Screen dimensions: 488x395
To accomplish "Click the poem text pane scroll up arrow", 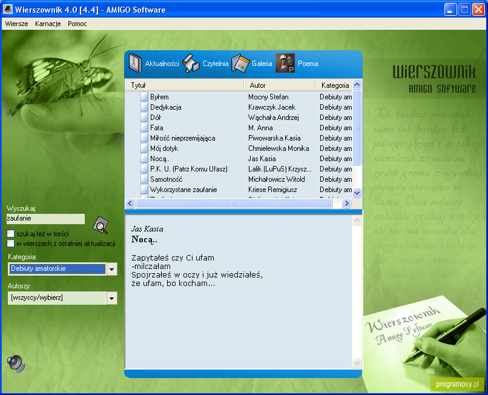I will [x=357, y=221].
